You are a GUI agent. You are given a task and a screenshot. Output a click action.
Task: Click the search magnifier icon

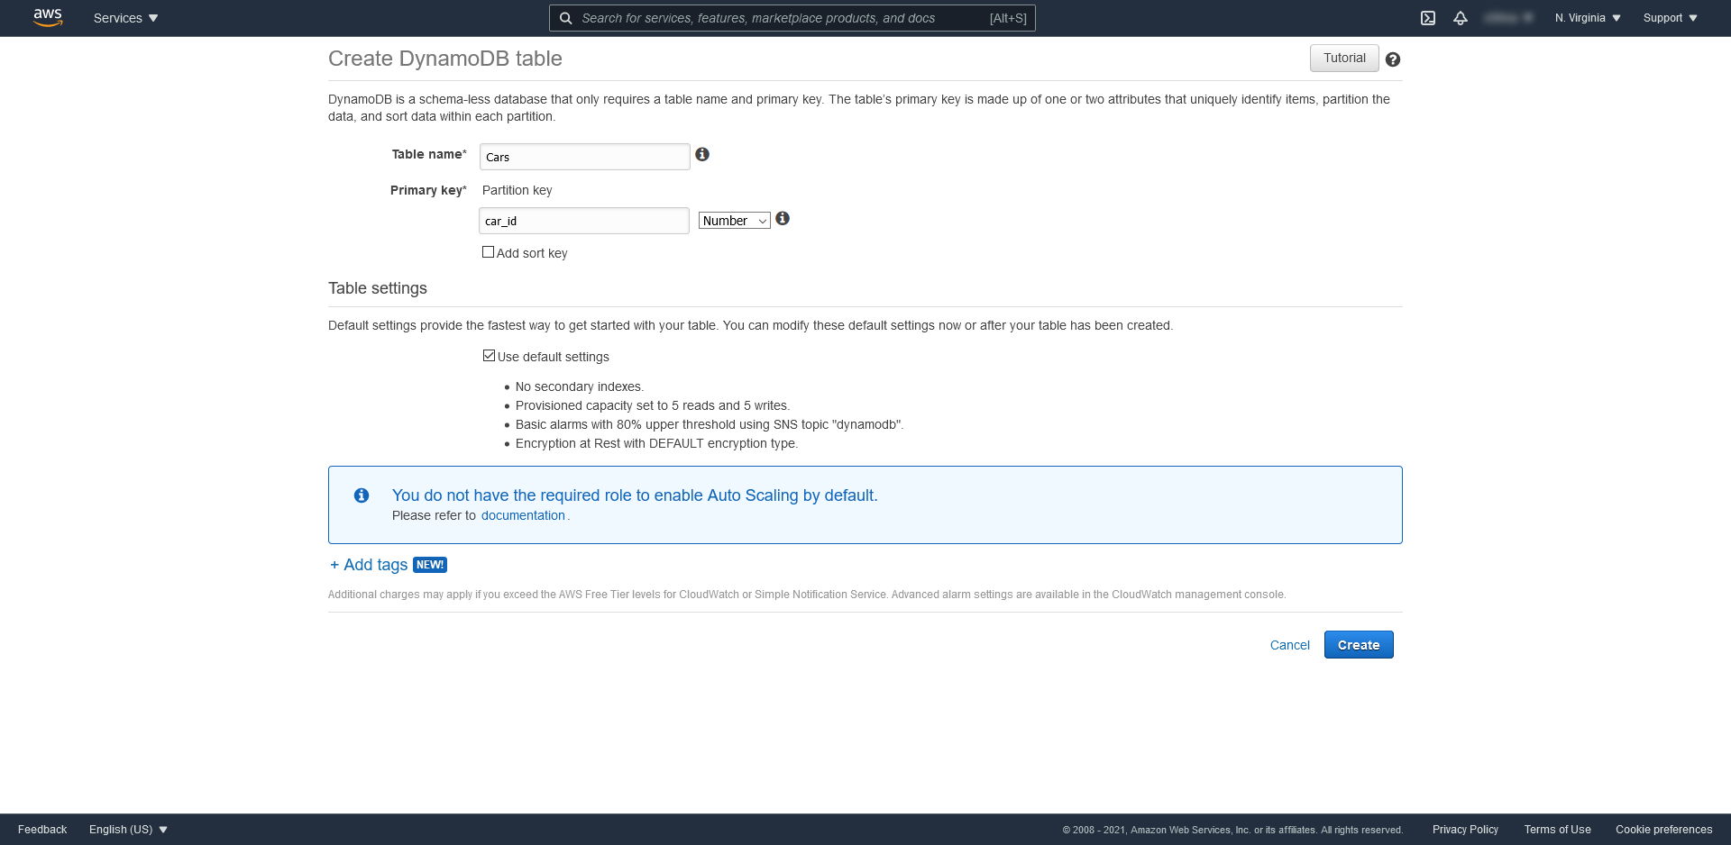pos(565,18)
